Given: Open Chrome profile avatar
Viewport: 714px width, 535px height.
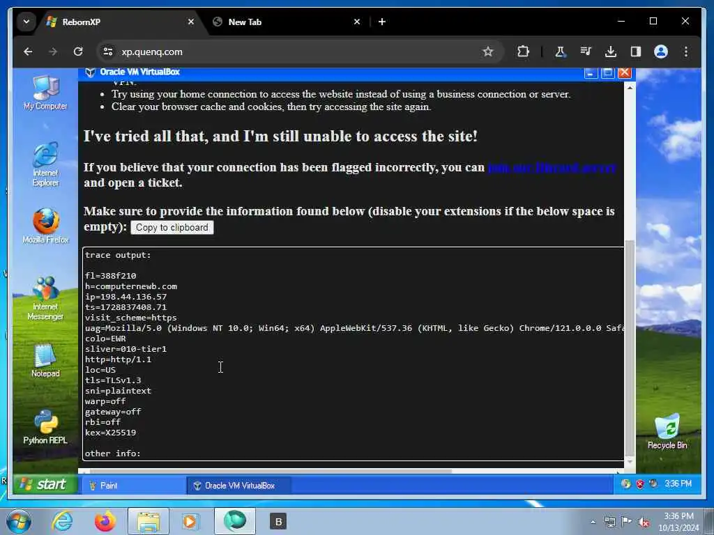Looking at the screenshot, I should pyautogui.click(x=661, y=52).
